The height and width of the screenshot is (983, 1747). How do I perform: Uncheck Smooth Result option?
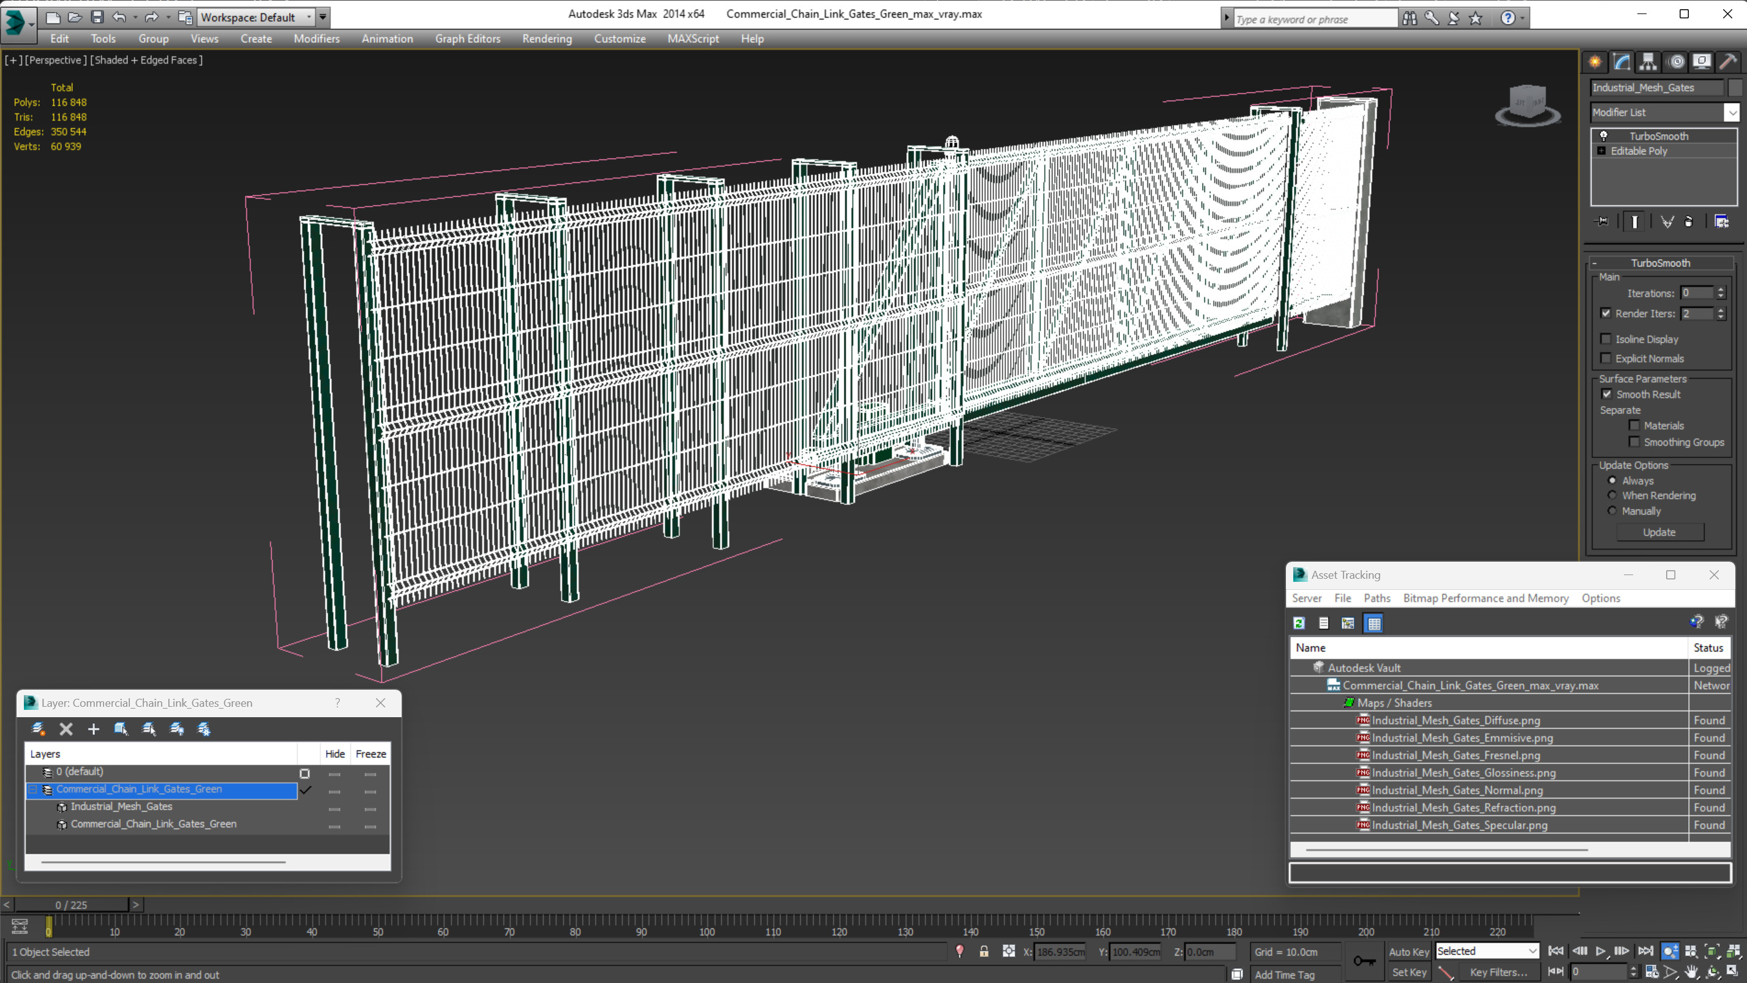1607,394
